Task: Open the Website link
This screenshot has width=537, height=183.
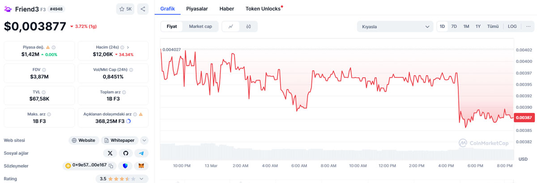Action: 84,140
